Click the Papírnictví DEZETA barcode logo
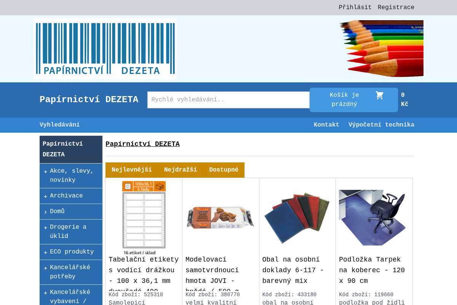Image resolution: width=457 pixels, height=305 pixels. (x=105, y=49)
